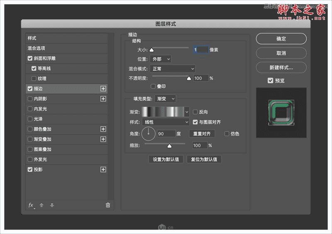
Task: Click the 不透明度 percent input field
Action: (x=201, y=78)
